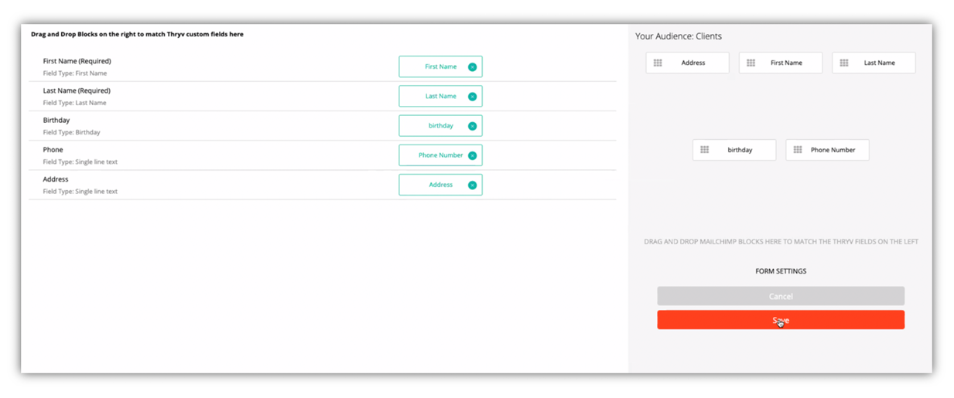
Task: Click the Save button
Action: coord(781,320)
